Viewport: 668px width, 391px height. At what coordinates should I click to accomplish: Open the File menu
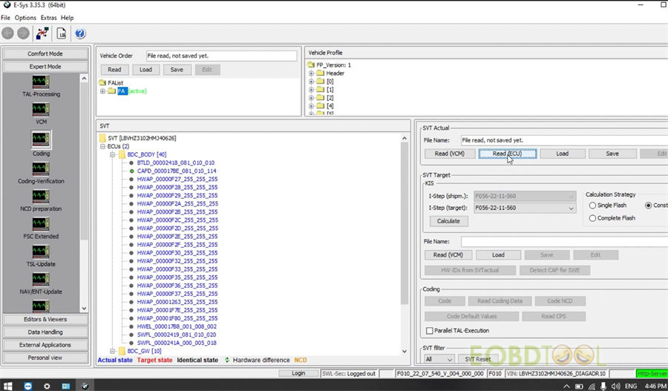click(5, 18)
